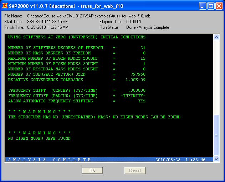Click the second WARNING header
This screenshot has height=182, width=225.
[39, 133]
